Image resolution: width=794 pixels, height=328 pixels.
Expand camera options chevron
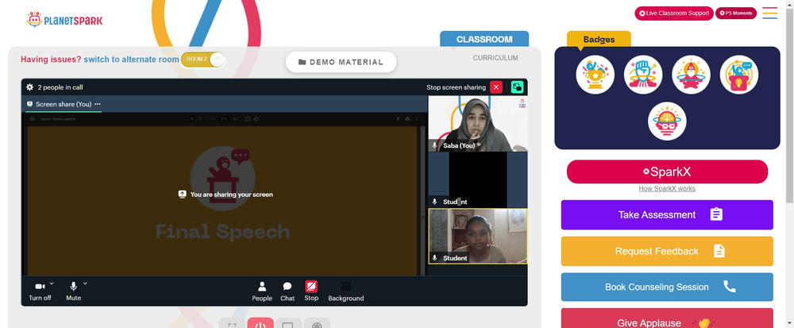(x=52, y=284)
